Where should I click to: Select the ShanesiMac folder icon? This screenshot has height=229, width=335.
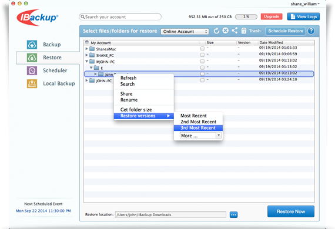92,49
